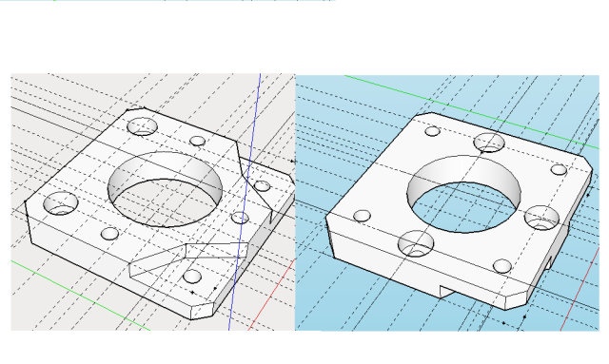Screen dimensions: 609x364
Task: Select the green axis line in the blue view
Action: tap(472, 112)
